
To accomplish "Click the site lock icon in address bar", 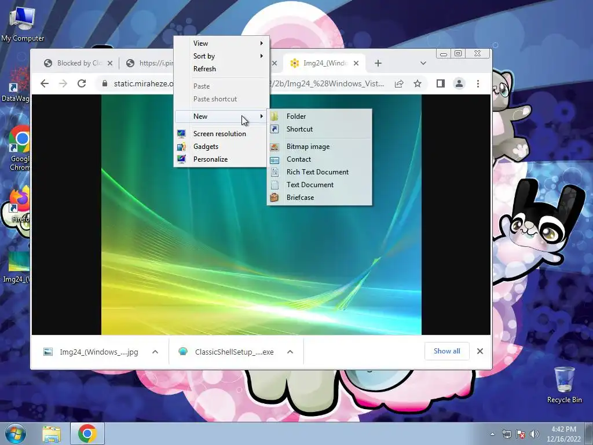I will 105,83.
